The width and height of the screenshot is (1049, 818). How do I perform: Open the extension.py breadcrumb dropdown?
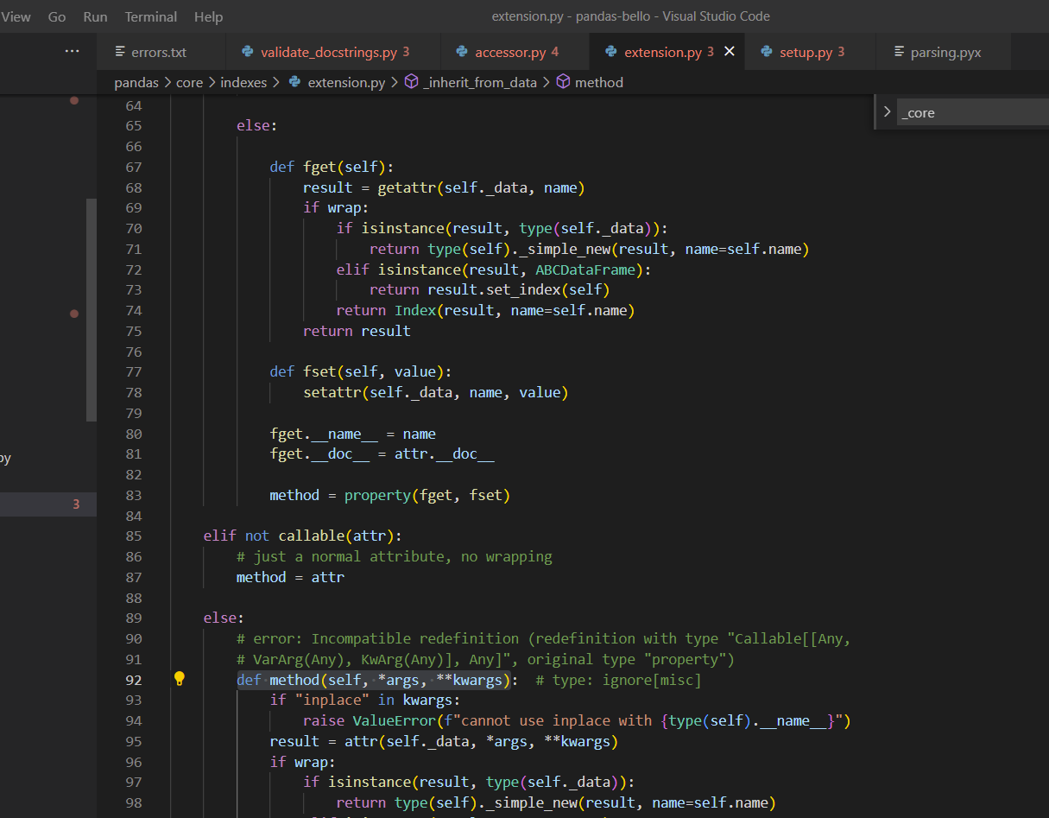point(346,82)
